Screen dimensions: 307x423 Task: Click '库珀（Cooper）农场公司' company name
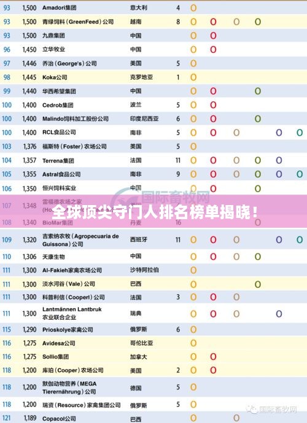point(73,370)
